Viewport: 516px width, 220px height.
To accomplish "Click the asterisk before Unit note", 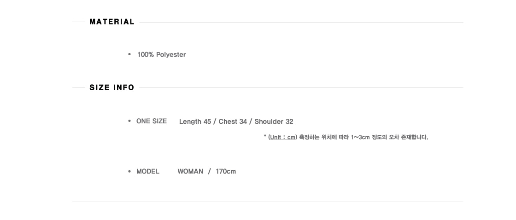I will [265, 136].
